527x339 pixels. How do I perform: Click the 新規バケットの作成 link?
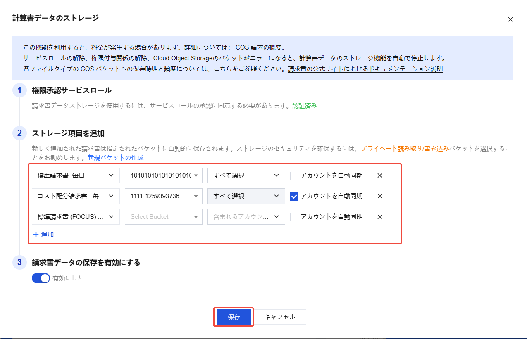point(116,158)
